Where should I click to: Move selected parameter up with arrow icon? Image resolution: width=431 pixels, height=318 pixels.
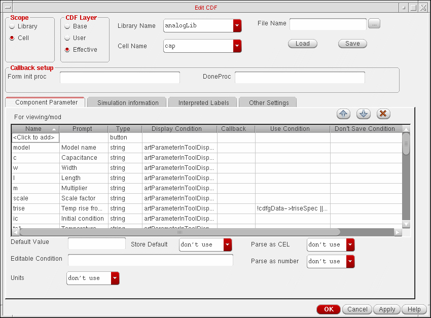(x=343, y=114)
